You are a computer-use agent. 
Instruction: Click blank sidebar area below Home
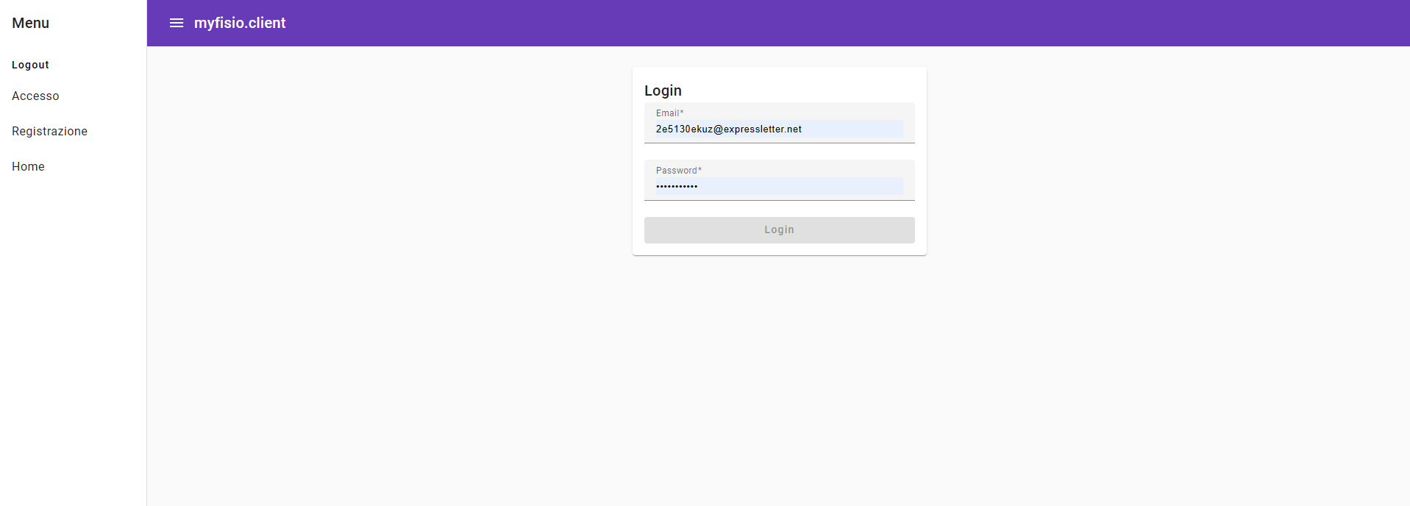74,331
